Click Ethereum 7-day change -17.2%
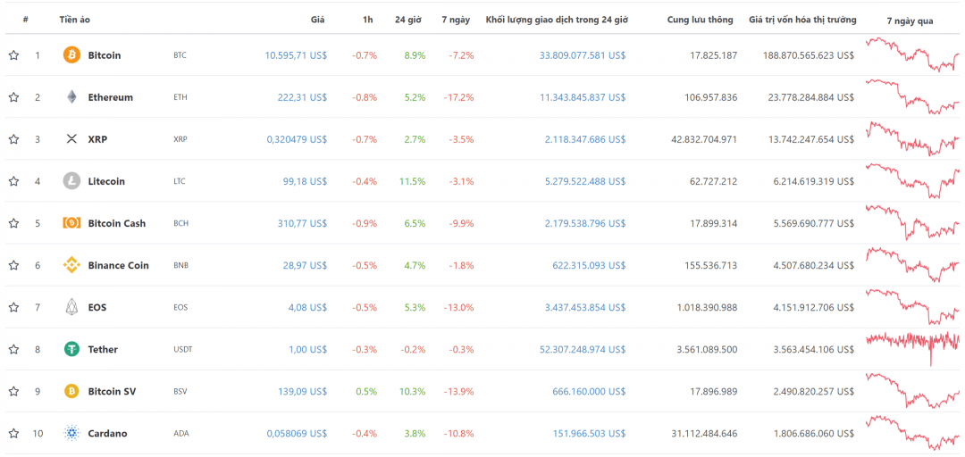Screen dimensions: 965x457 [458, 97]
